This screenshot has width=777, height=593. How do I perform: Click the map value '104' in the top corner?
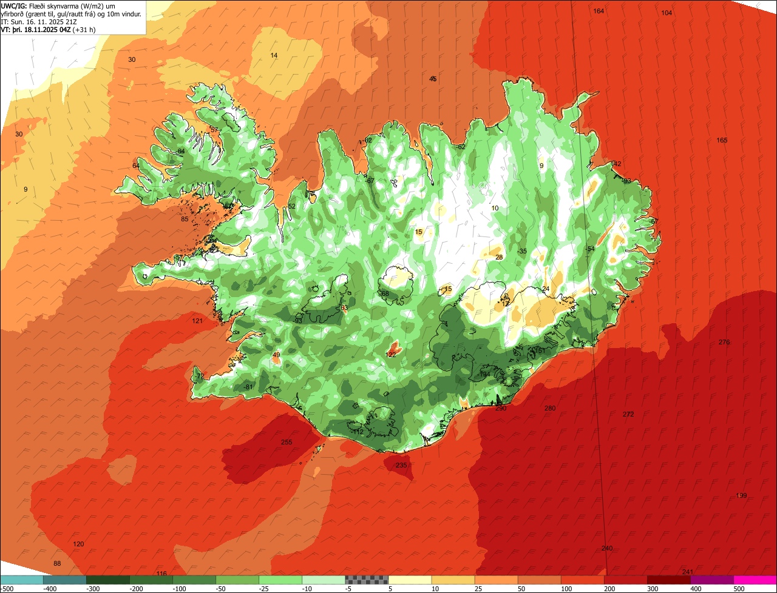pos(667,13)
